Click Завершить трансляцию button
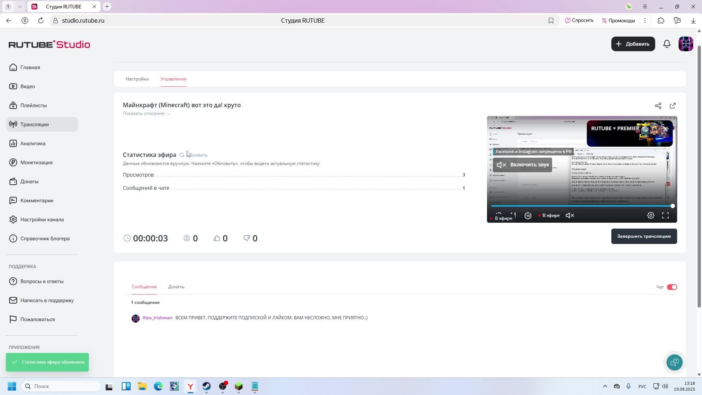 point(644,236)
